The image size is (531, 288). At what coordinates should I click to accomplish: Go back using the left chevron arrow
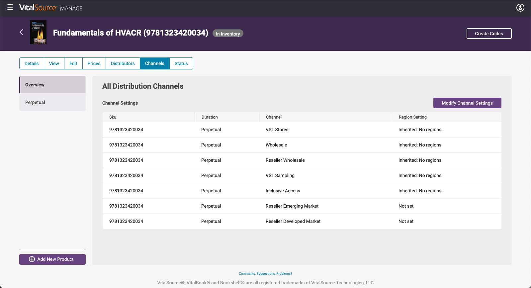coord(22,32)
